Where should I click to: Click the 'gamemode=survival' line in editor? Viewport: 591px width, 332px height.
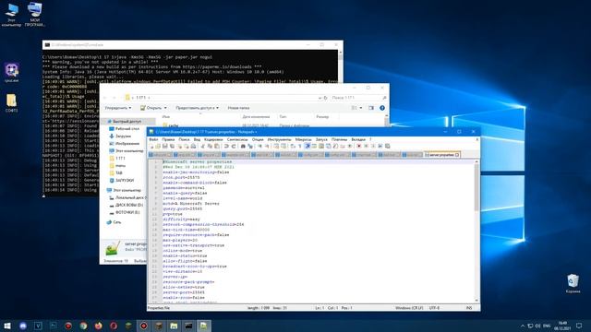click(x=184, y=188)
